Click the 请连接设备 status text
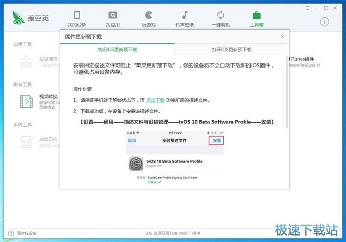Screen dimensions: 346x242 27,233
